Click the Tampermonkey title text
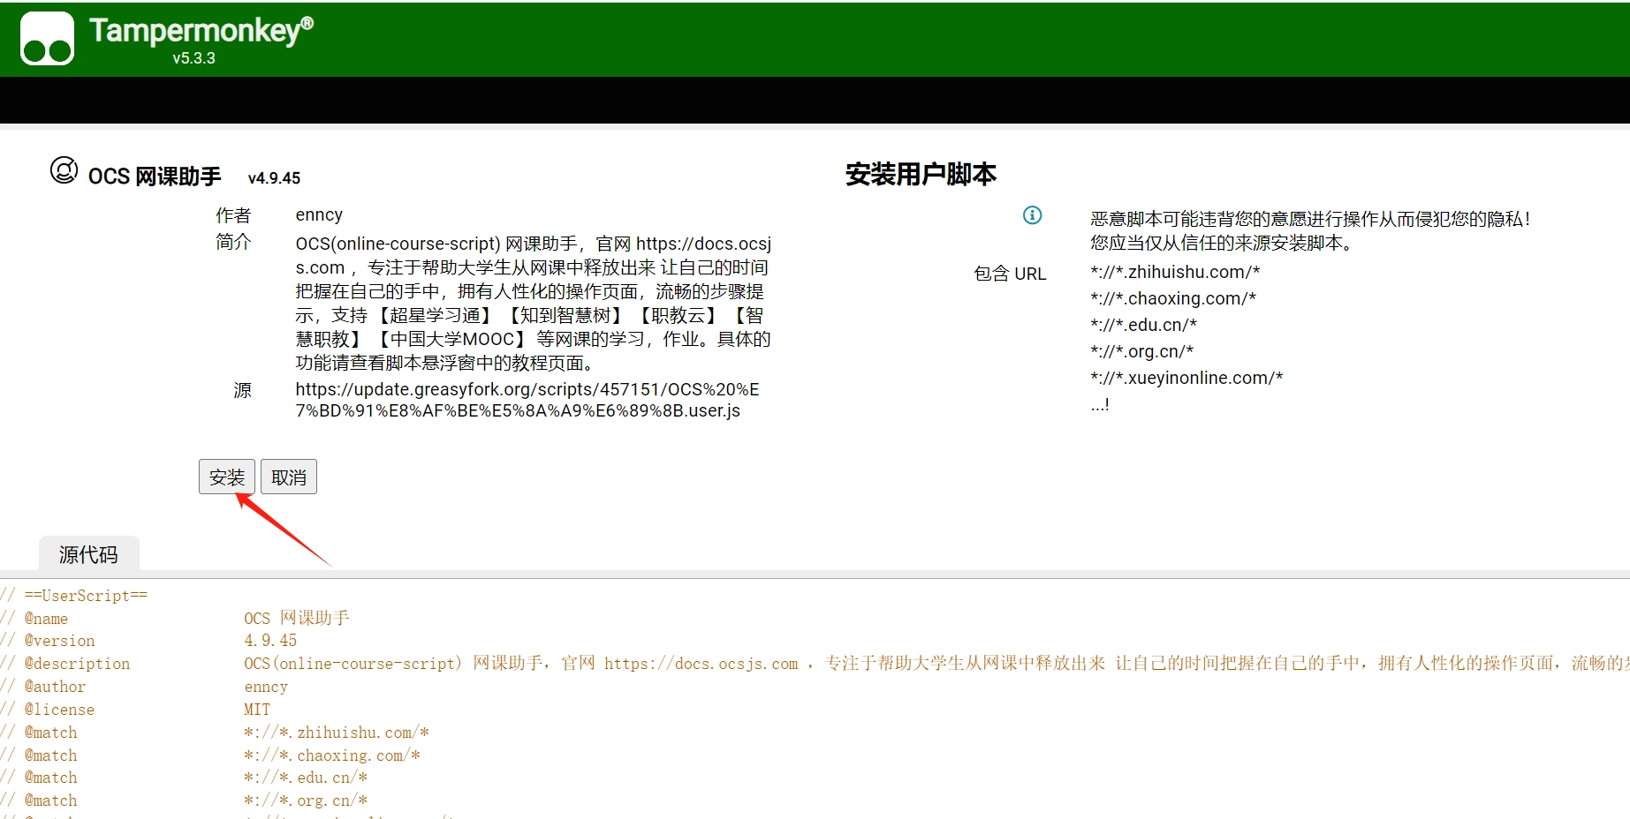 tap(201, 31)
